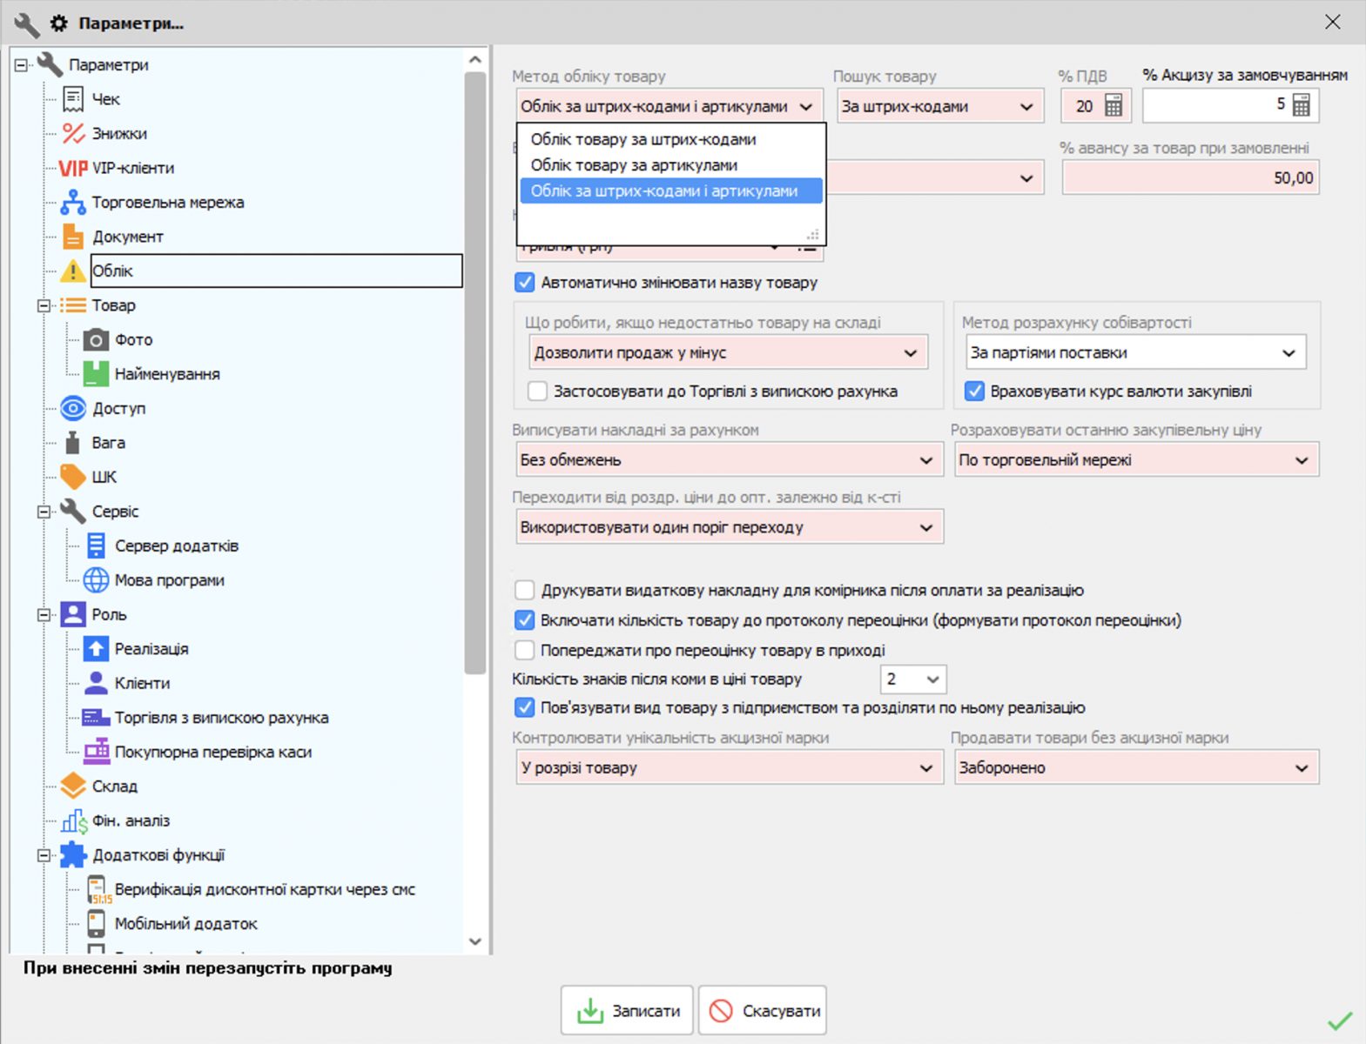
Task: Open the Знижки percent icon
Action: (73, 134)
